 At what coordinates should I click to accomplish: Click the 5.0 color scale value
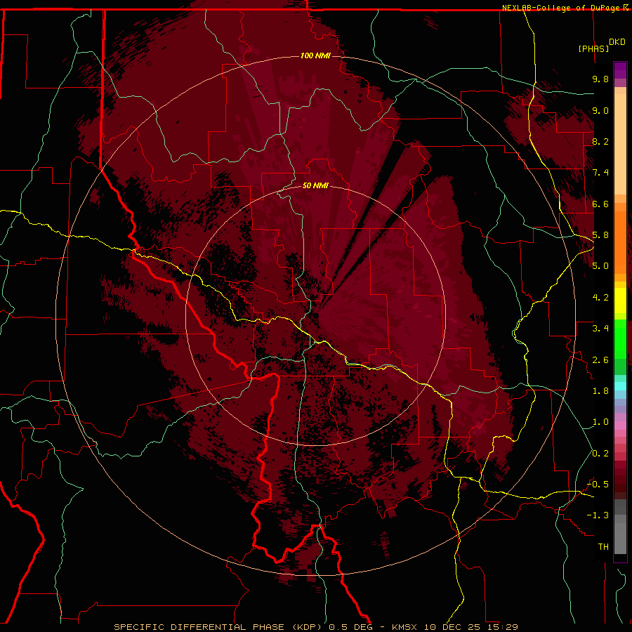coord(600,266)
